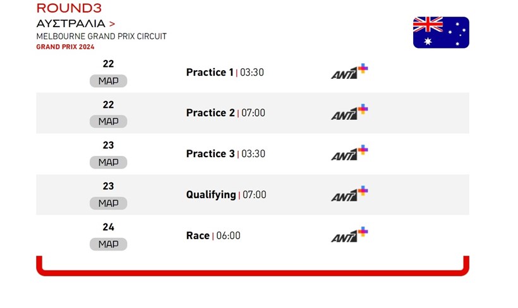Click the ANT1+ logo beside Practice 3
518x308 pixels.
349,153
